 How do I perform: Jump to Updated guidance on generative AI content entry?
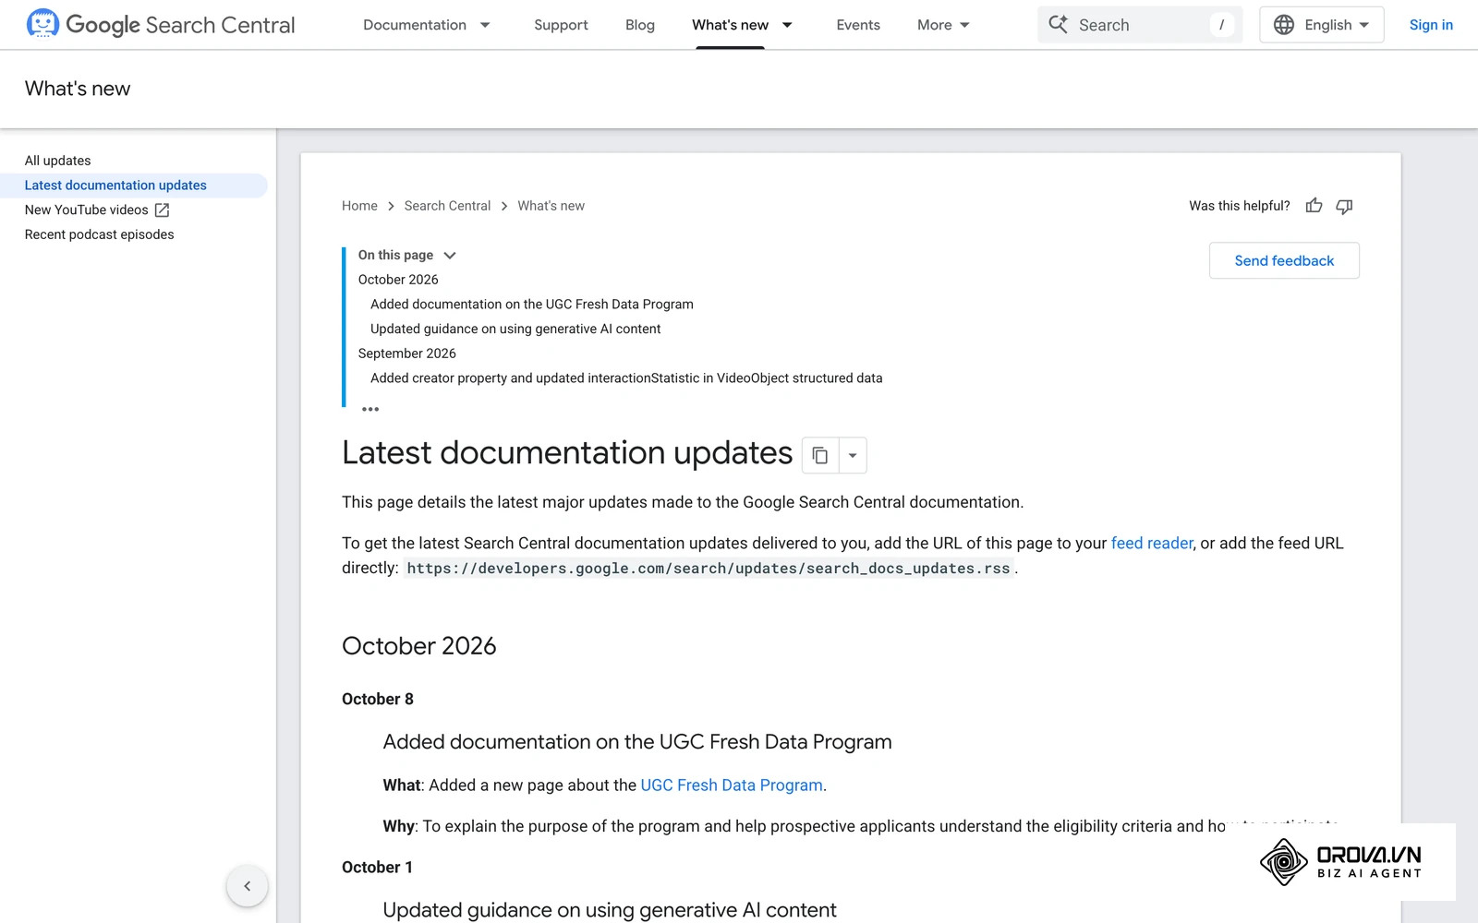[515, 329]
